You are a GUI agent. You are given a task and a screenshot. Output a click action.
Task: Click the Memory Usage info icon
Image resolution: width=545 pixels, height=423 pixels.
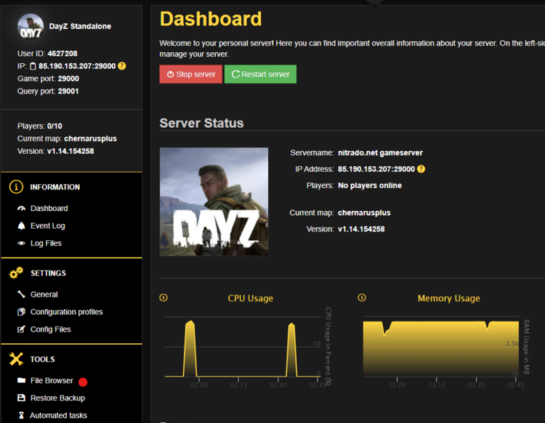pyautogui.click(x=361, y=297)
